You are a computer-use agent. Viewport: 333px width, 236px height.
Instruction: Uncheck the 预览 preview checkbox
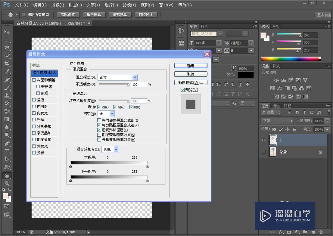tap(182, 90)
